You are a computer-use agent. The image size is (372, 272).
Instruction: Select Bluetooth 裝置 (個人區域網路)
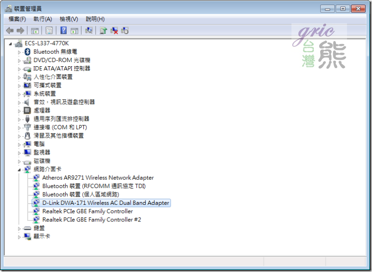(81, 195)
